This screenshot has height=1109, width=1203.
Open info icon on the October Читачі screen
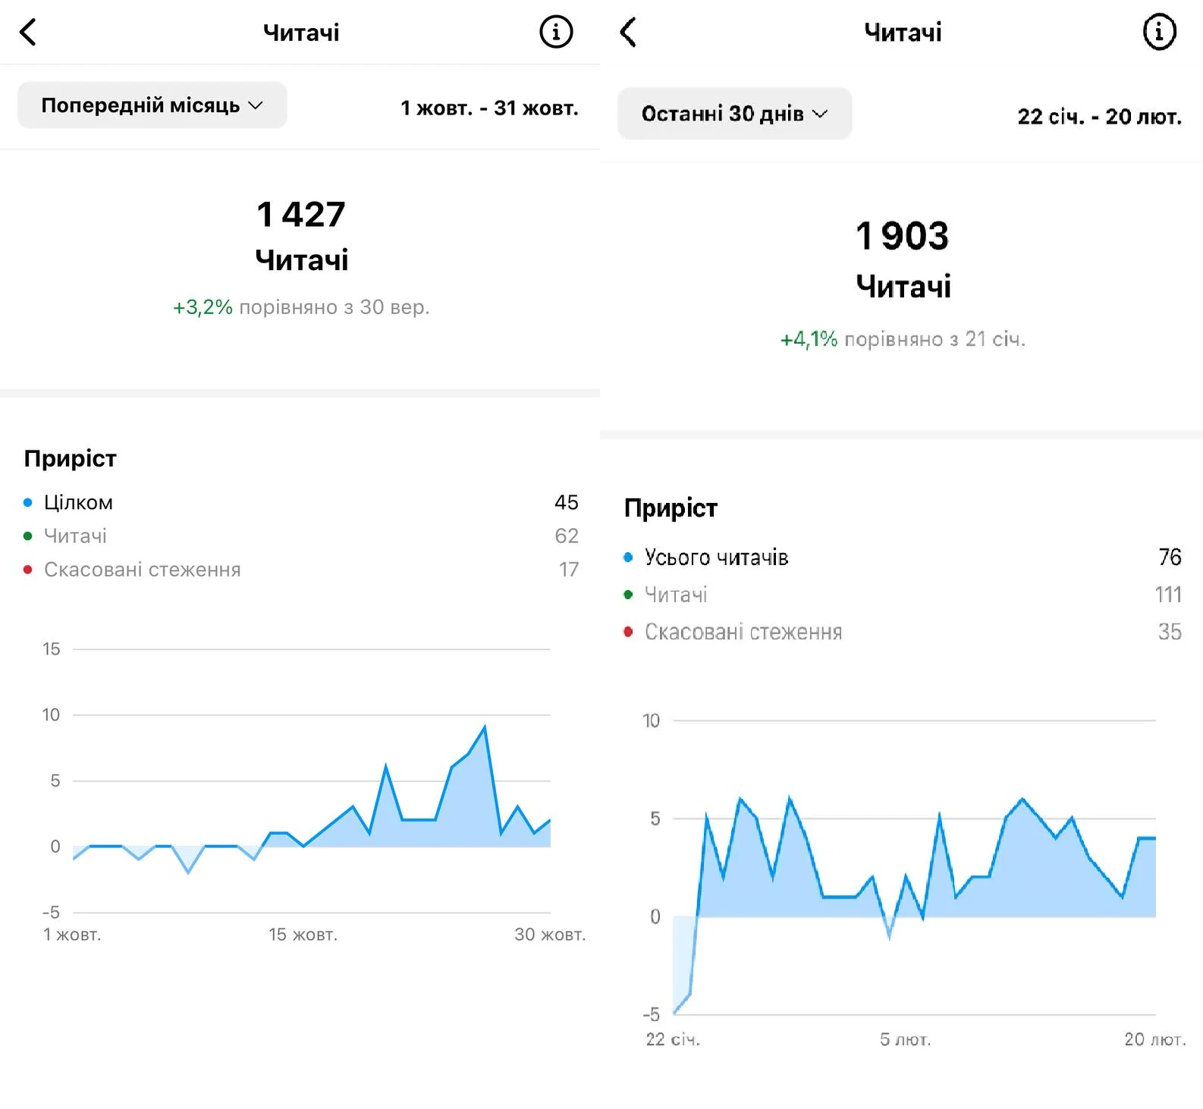coord(556,32)
